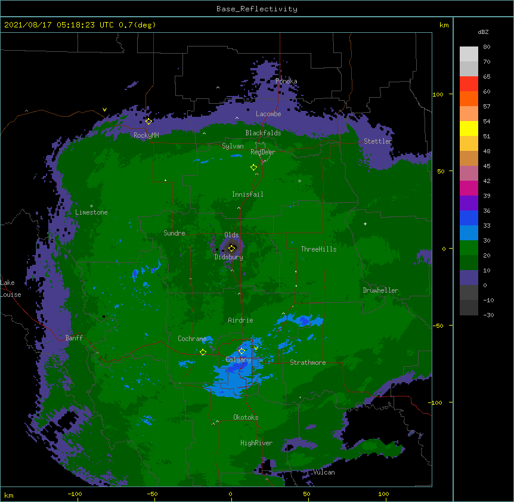This screenshot has height=502, width=514.
Task: Click the Strathmore label
Action: coord(308,362)
